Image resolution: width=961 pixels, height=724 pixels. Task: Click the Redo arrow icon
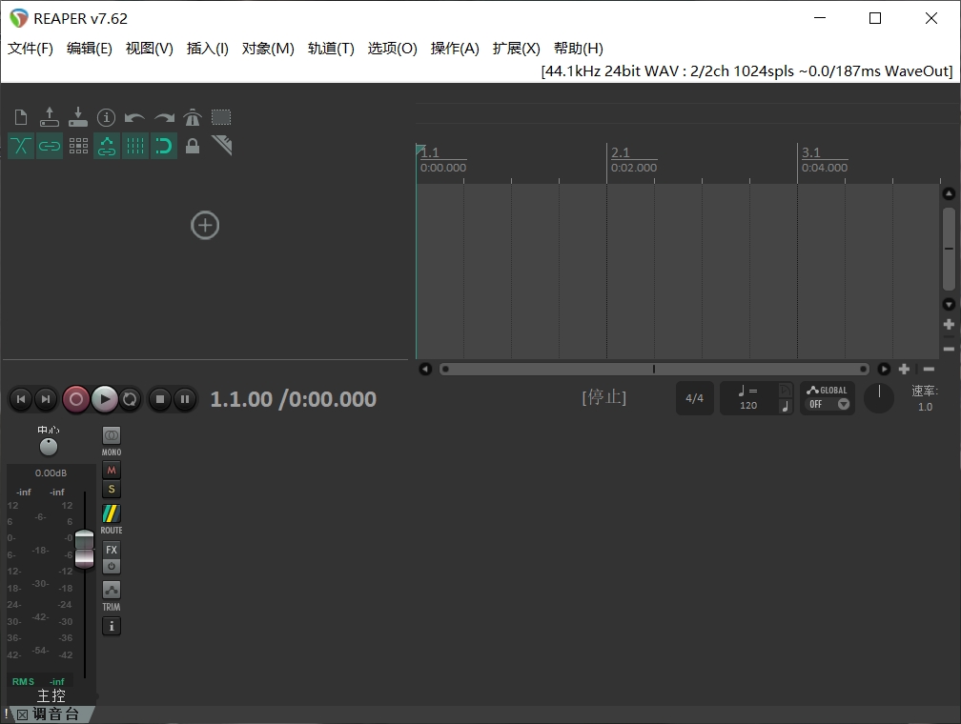click(163, 116)
